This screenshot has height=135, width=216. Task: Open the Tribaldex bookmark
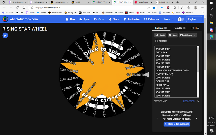(164, 13)
